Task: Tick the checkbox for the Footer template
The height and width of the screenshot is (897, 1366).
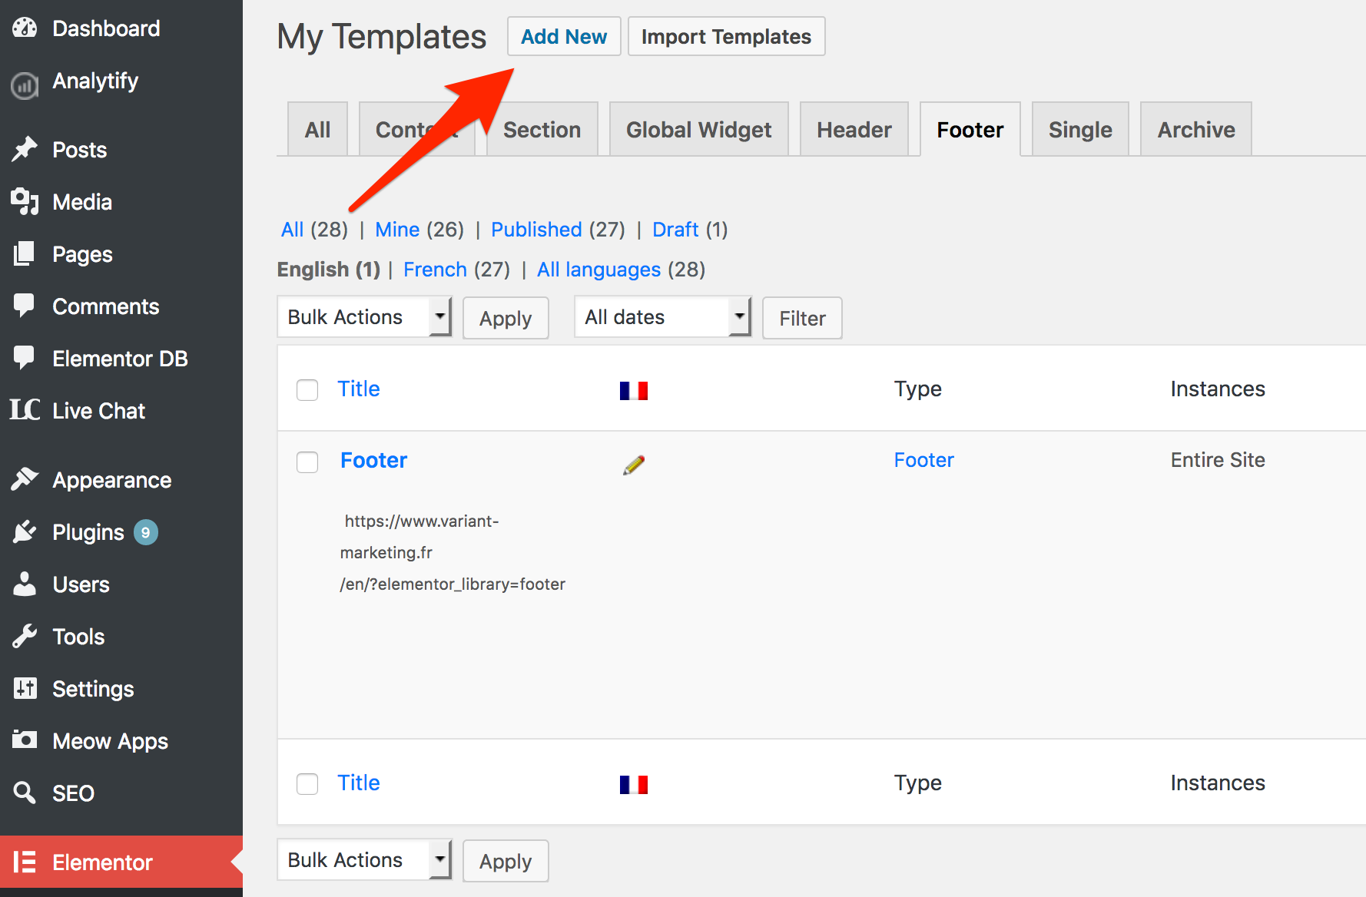Action: click(307, 462)
